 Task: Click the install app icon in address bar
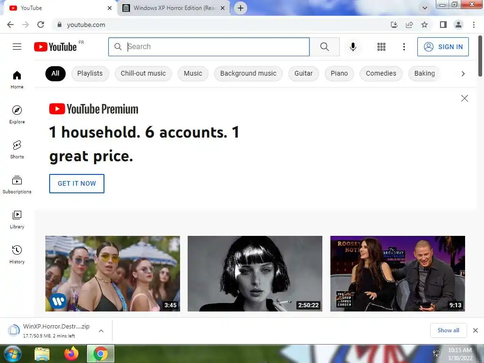(x=394, y=25)
